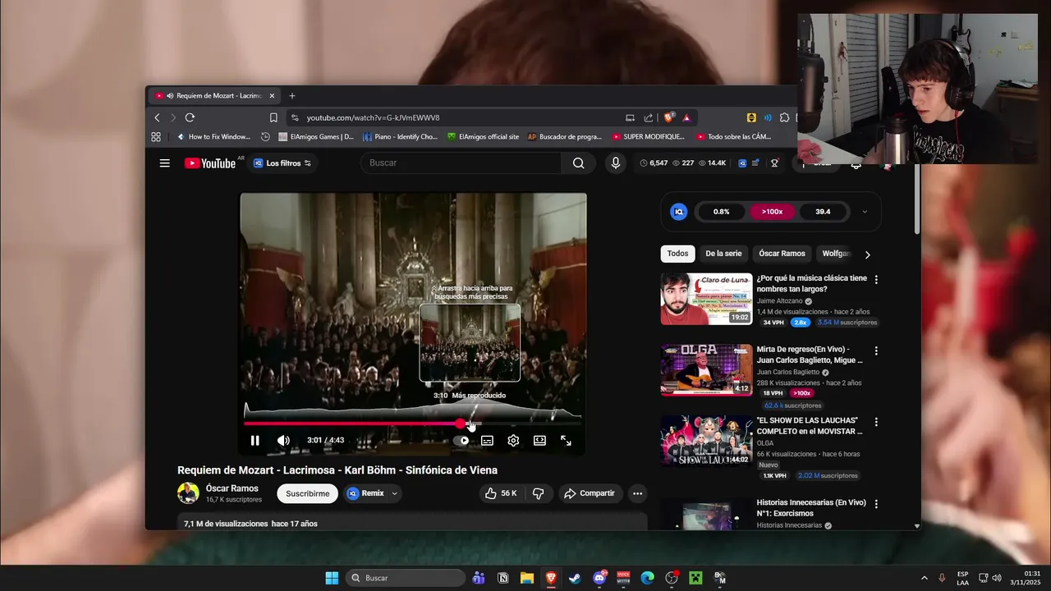Dislike the video with thumbs-down
The height and width of the screenshot is (591, 1051).
[x=539, y=493]
